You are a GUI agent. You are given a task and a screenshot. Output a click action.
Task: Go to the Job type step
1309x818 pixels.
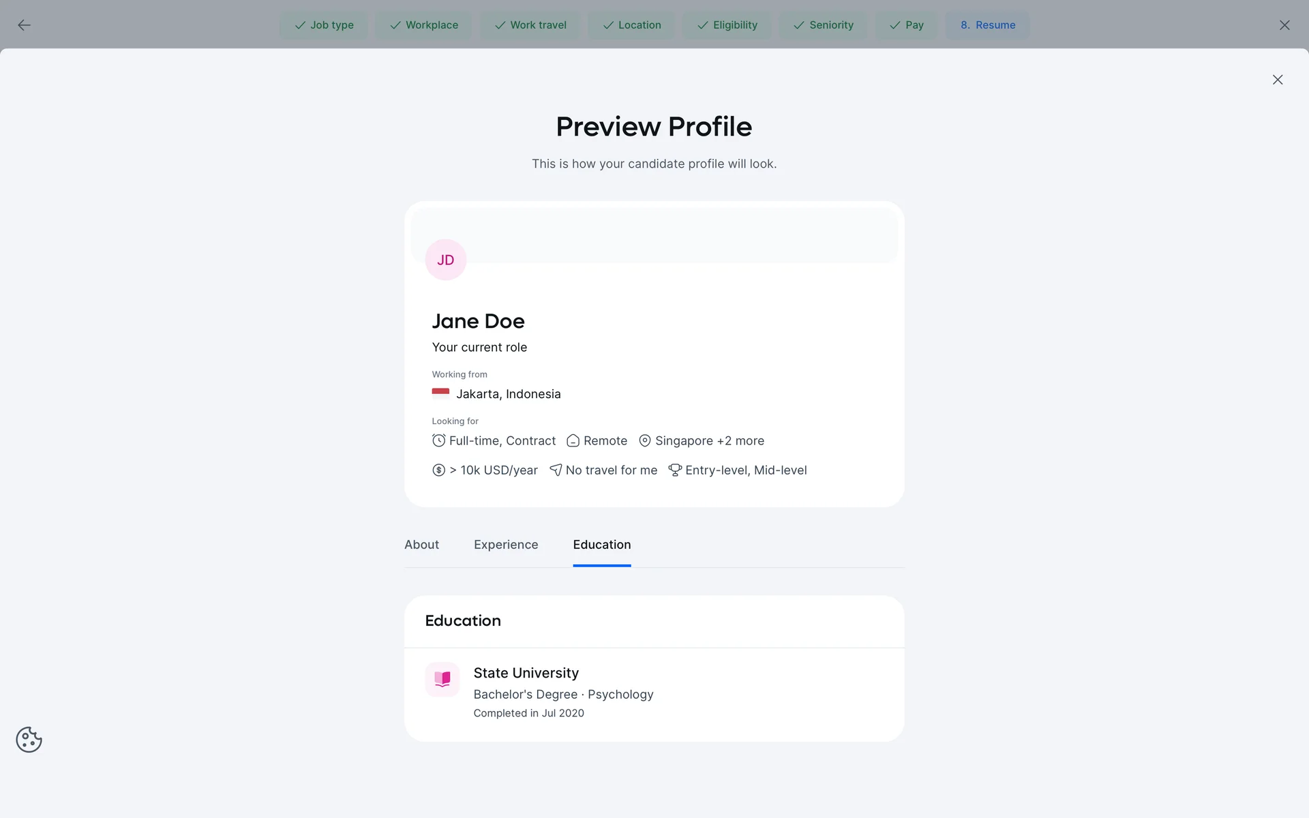[324, 25]
